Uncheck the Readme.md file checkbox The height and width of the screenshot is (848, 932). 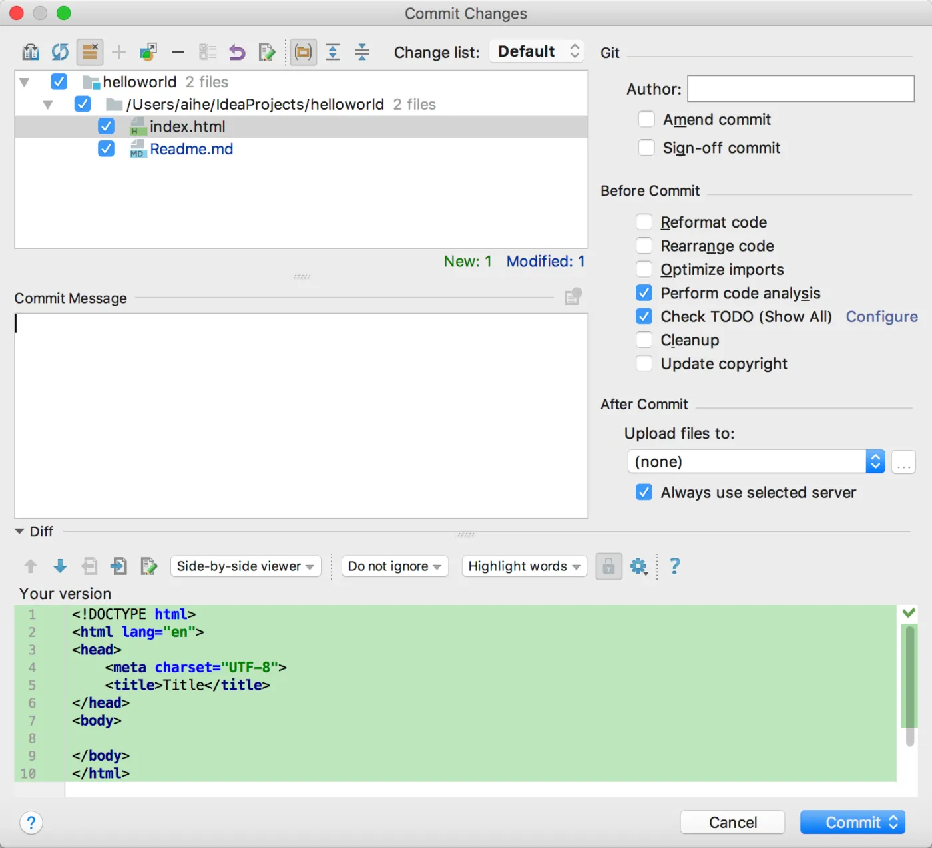[106, 148]
